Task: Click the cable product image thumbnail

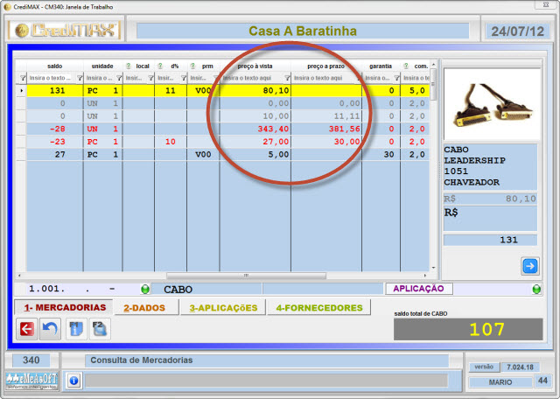Action: pos(490,103)
